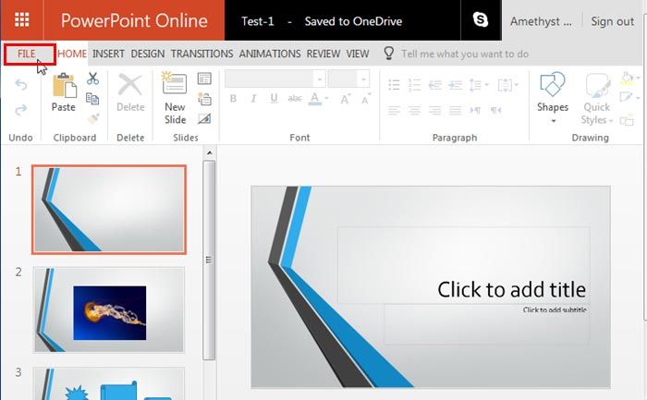Click in Tell me search box
The height and width of the screenshot is (400, 647).
click(x=465, y=54)
